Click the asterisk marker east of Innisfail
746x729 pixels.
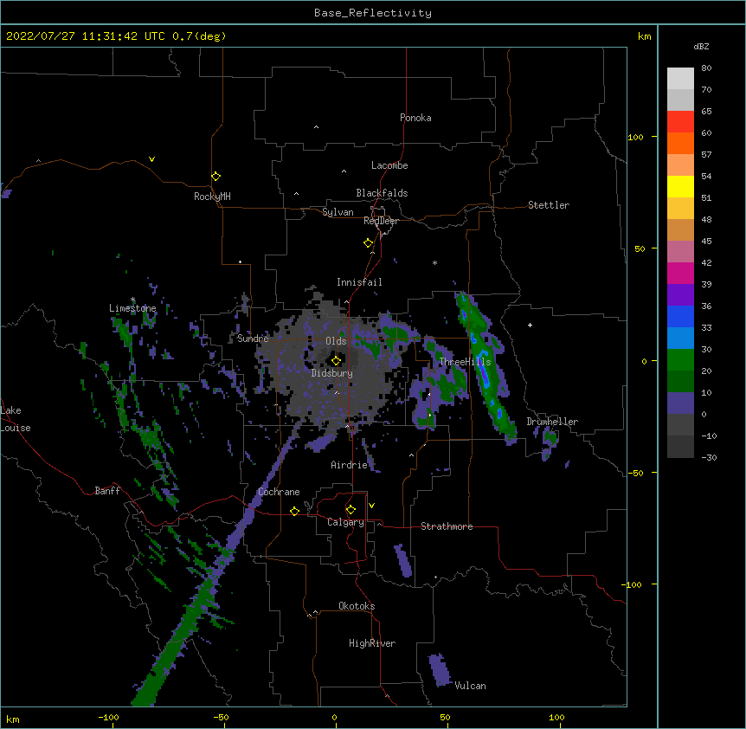pyautogui.click(x=434, y=262)
